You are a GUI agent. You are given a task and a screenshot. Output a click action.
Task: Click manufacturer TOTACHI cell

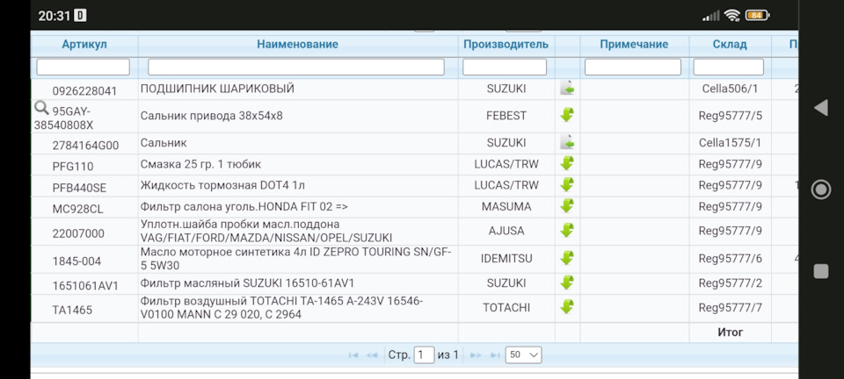click(506, 308)
